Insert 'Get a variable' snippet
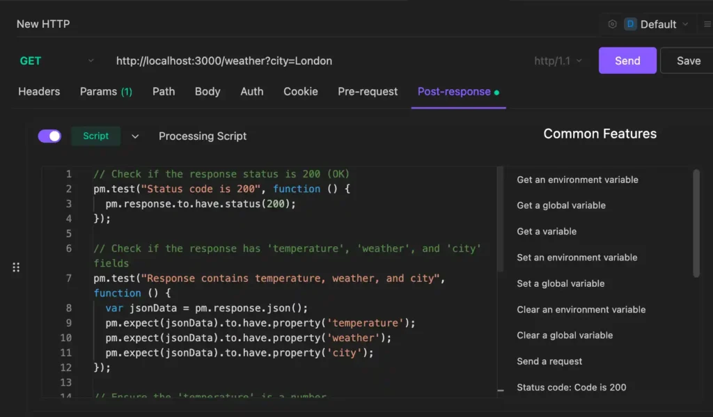This screenshot has height=417, width=713. (547, 231)
